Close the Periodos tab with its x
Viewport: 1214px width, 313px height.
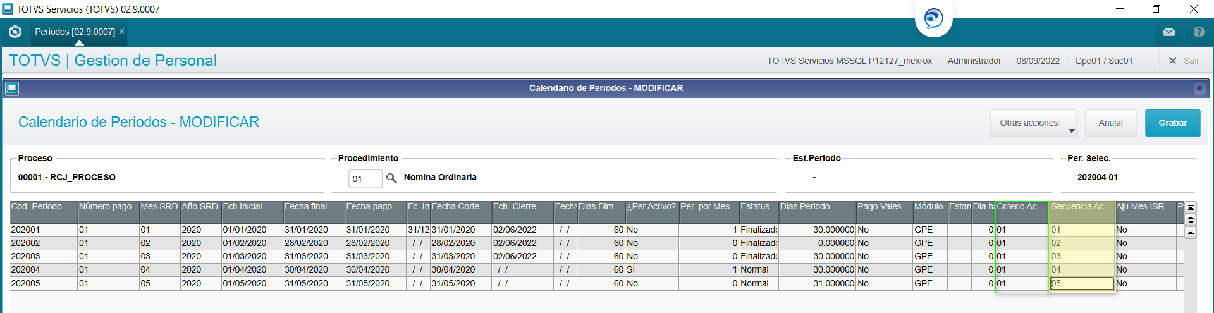tap(122, 31)
